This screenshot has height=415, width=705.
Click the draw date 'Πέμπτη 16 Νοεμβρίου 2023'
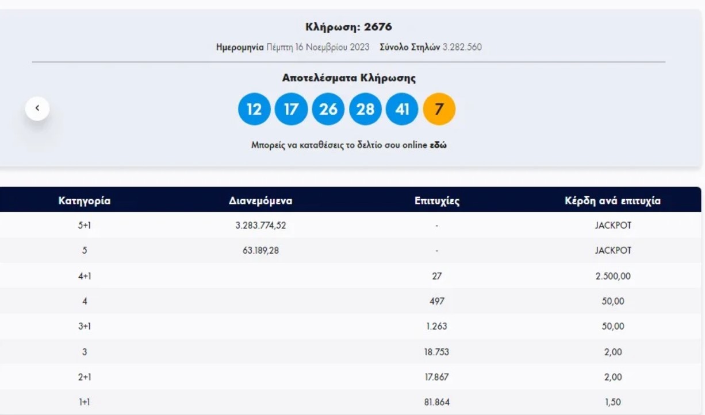(318, 47)
